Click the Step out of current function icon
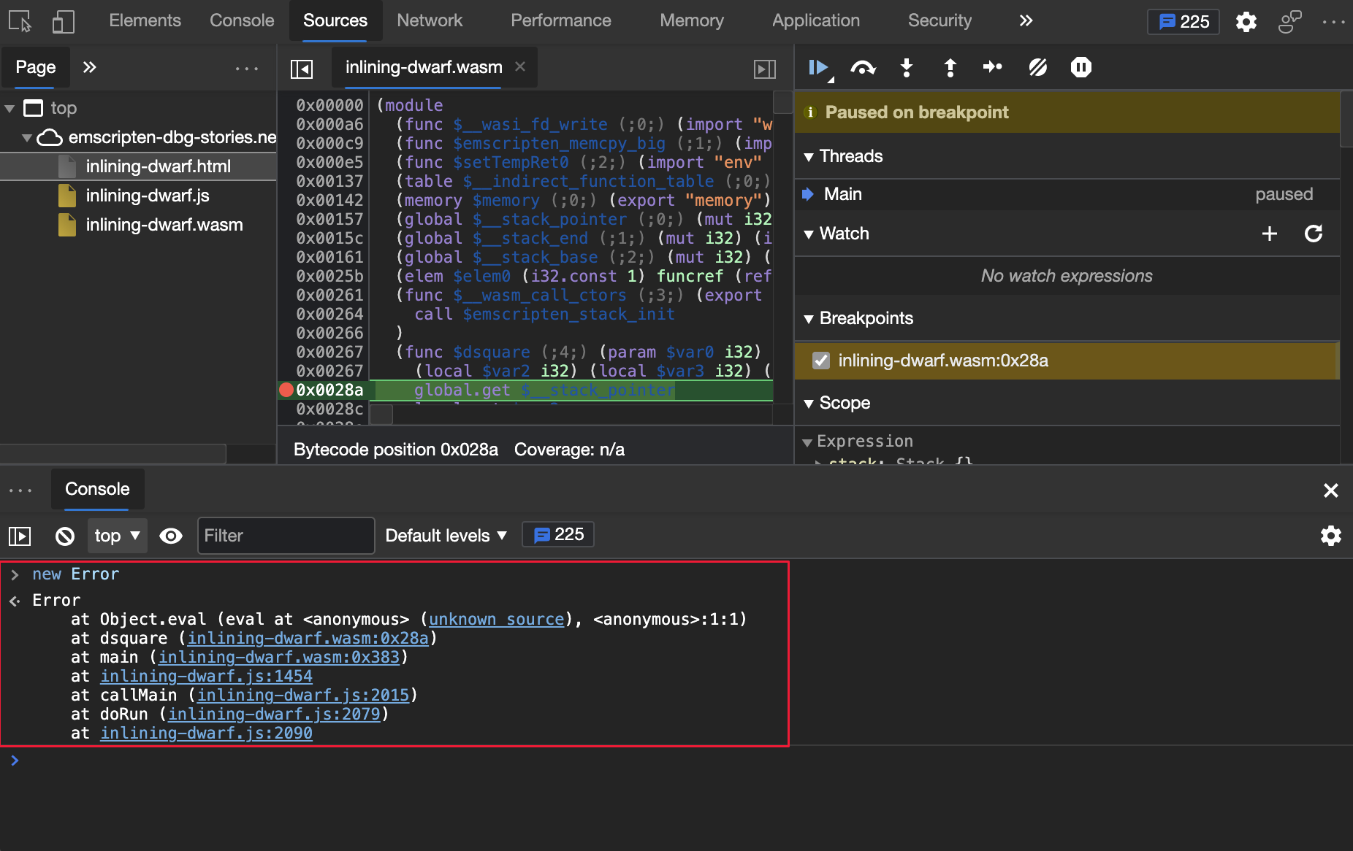Screen dimensions: 1353x851 [x=950, y=67]
